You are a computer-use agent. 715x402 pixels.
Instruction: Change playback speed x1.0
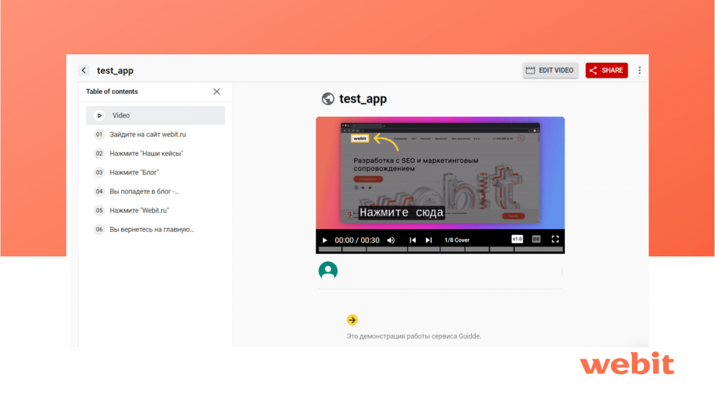[517, 239]
